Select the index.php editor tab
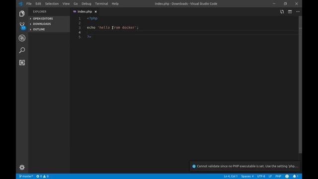The image size is (318, 179). pos(85,11)
